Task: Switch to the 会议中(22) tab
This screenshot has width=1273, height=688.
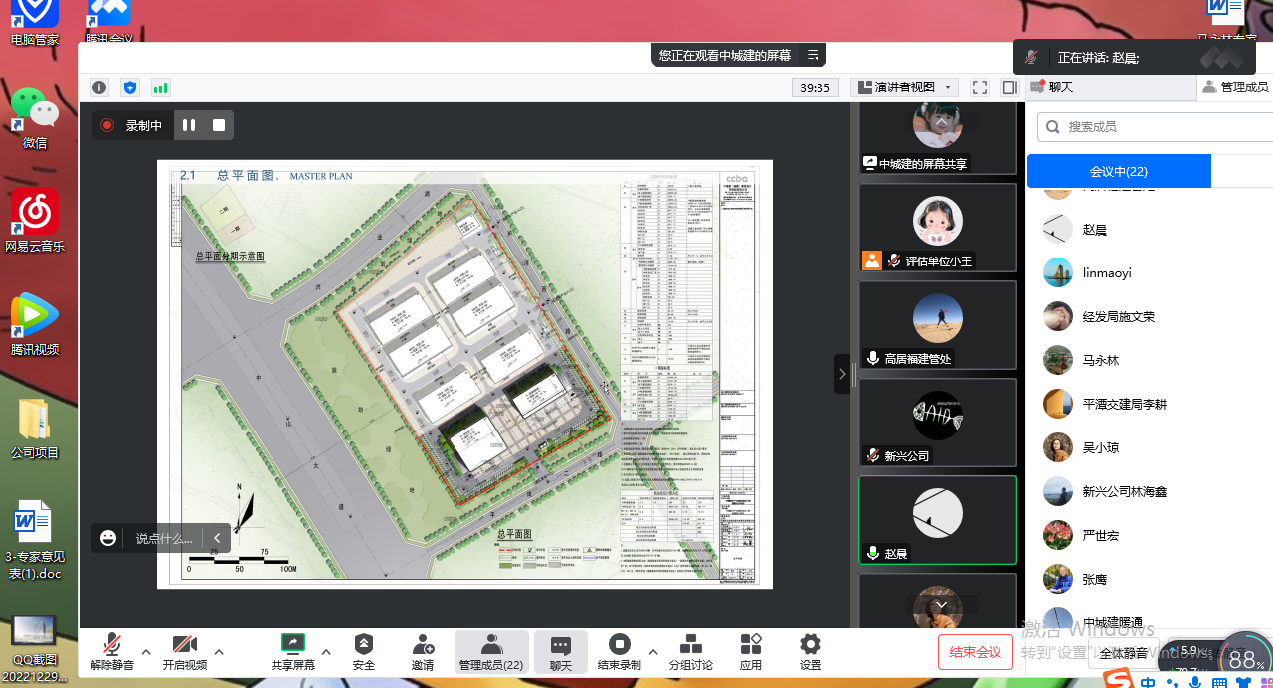Action: [1119, 171]
